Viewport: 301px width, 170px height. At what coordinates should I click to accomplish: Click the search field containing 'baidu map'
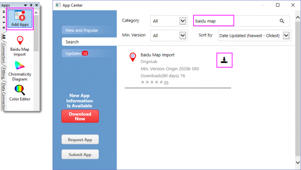233,21
